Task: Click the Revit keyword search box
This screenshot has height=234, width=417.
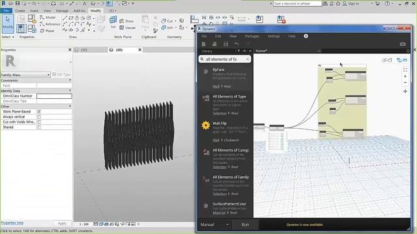Action: pos(297,3)
